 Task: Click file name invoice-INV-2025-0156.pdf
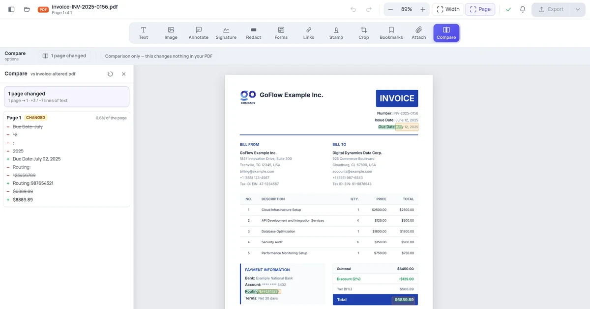point(85,7)
